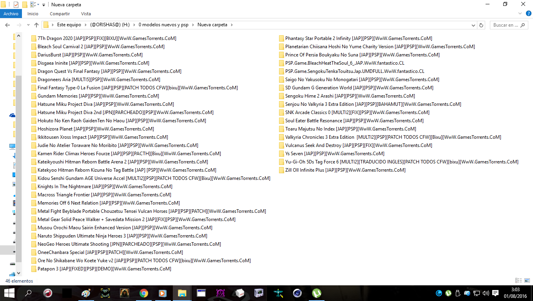Open the Customize Quick Access Toolbar dropdown
The width and height of the screenshot is (533, 301).
(44, 5)
